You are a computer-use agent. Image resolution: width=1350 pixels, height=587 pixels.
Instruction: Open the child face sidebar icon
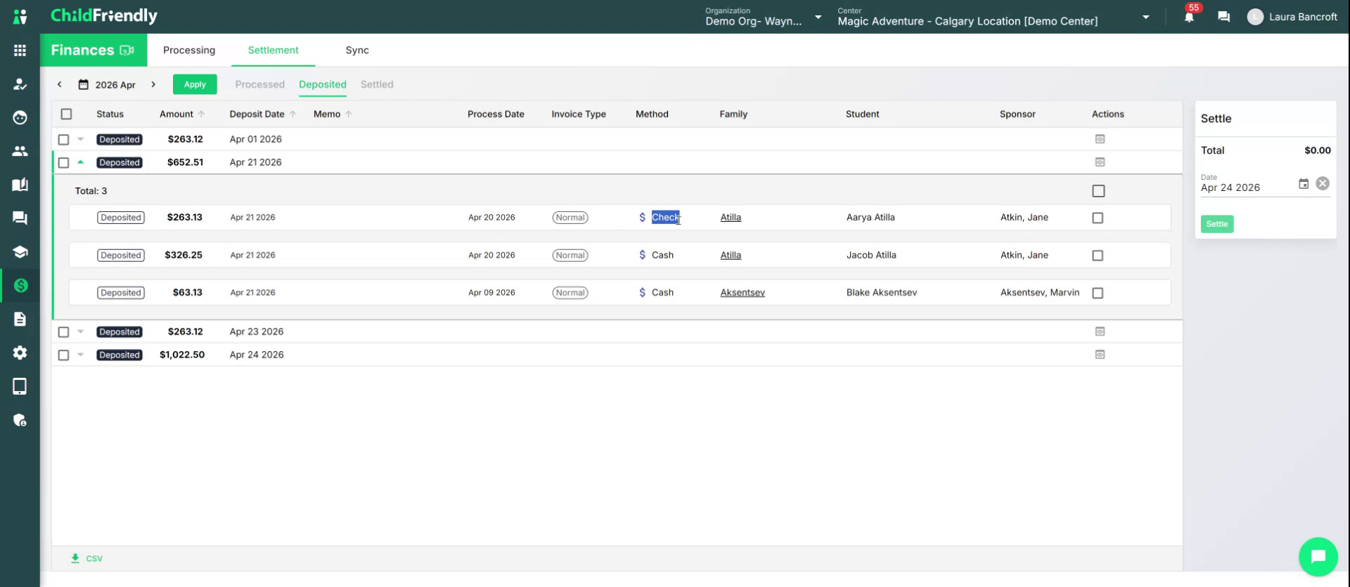[20, 117]
